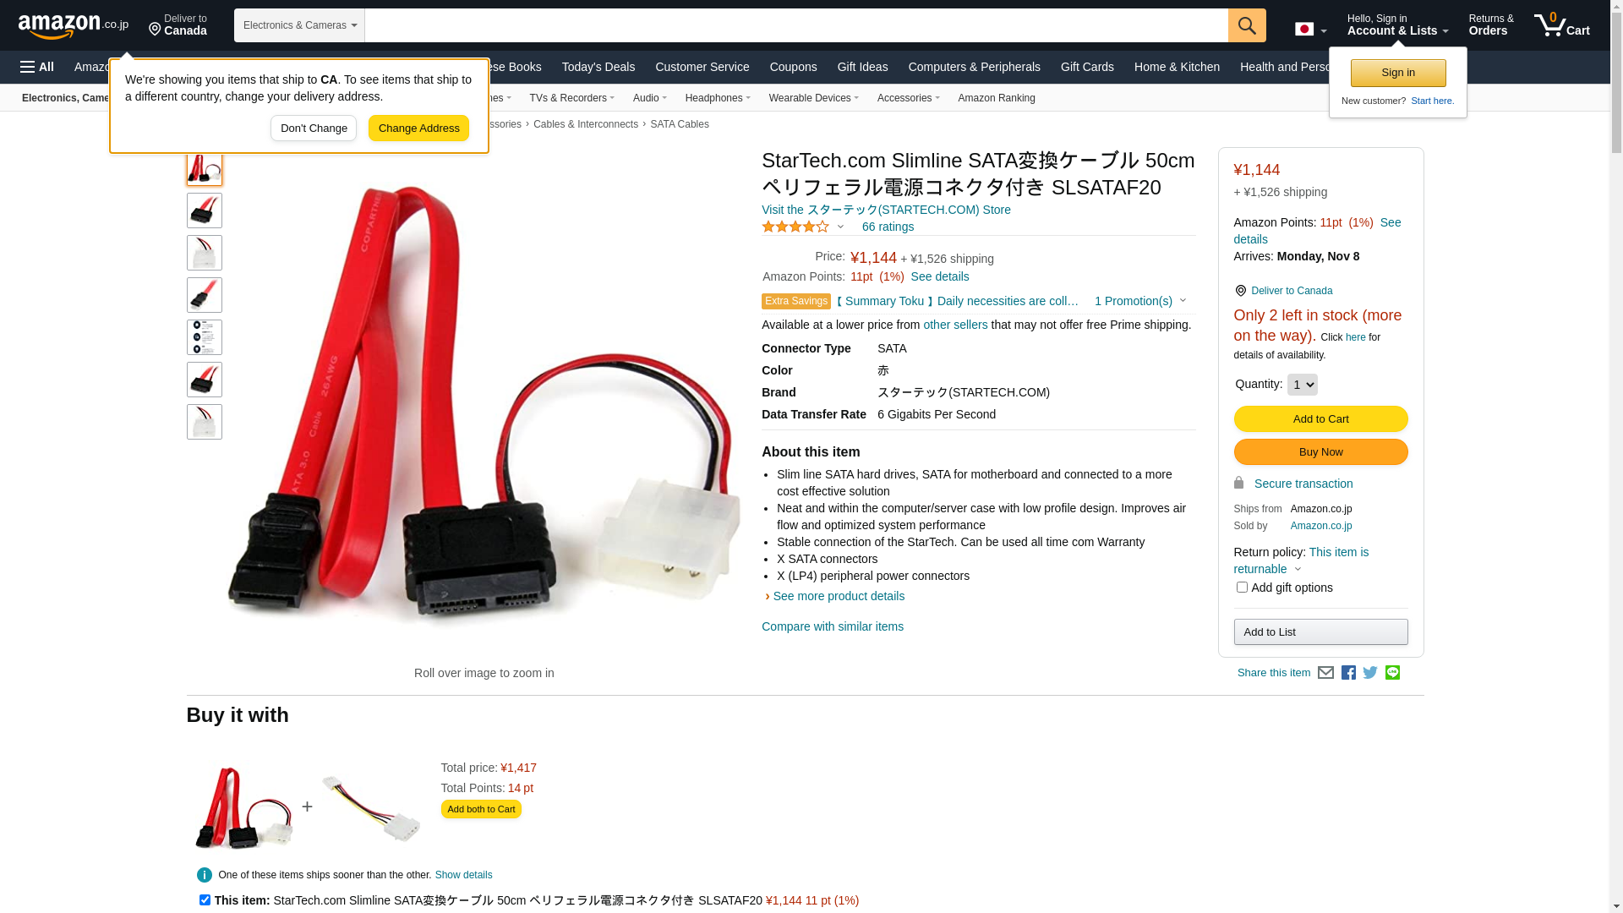Screen dimensions: 1623x913
Task: Click the magnifying glass search button
Action: pyautogui.click(x=1247, y=25)
